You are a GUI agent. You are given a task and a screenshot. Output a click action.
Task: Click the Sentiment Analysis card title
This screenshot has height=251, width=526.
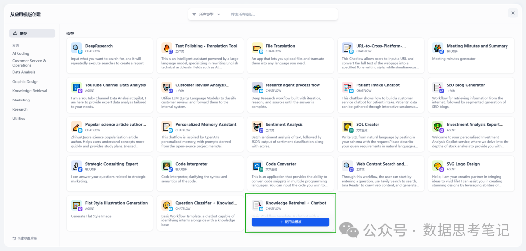[284, 124]
